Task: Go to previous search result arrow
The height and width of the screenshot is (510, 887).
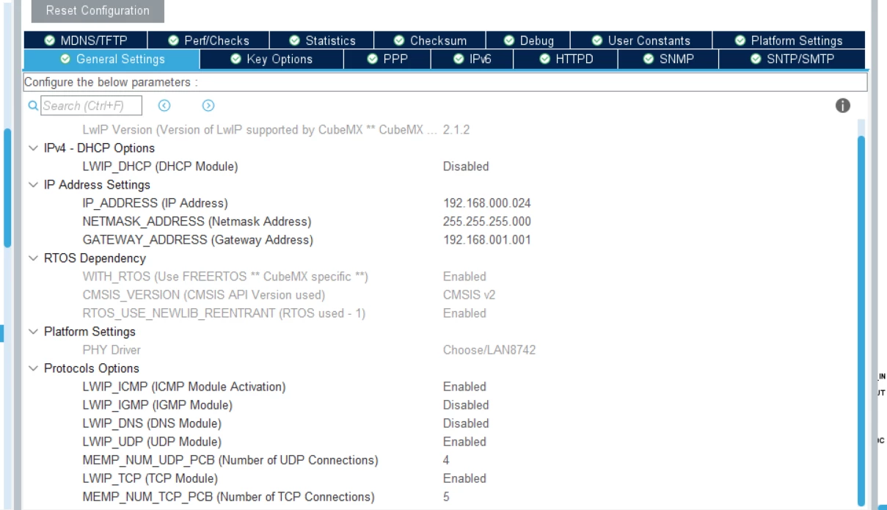Action: pyautogui.click(x=164, y=106)
